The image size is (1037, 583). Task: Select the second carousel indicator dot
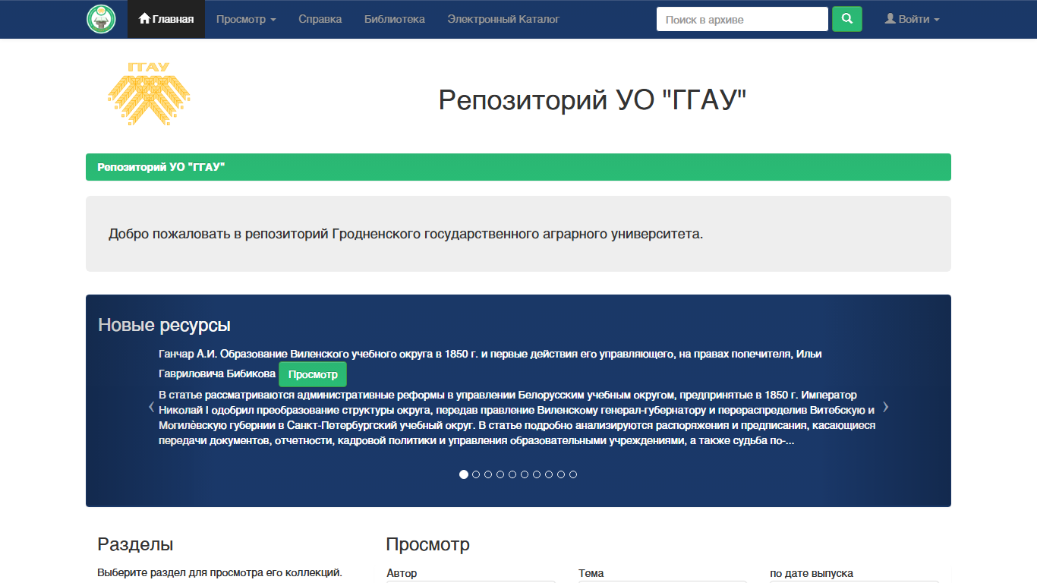tap(476, 474)
